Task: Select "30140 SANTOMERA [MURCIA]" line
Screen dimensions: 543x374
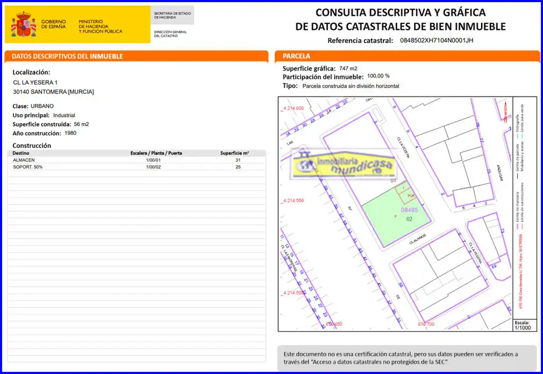Action: click(x=54, y=92)
